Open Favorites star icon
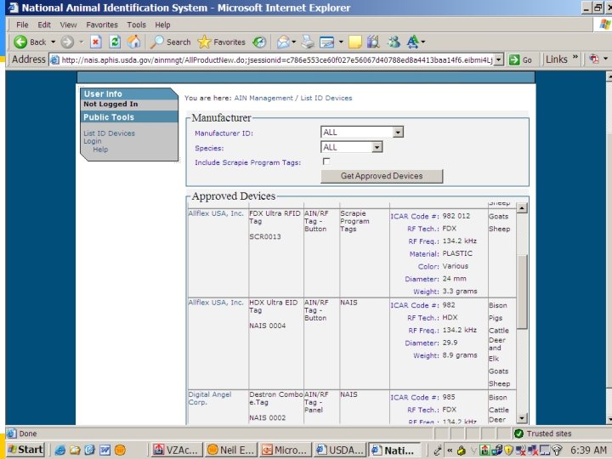Image resolution: width=612 pixels, height=459 pixels. coord(204,42)
